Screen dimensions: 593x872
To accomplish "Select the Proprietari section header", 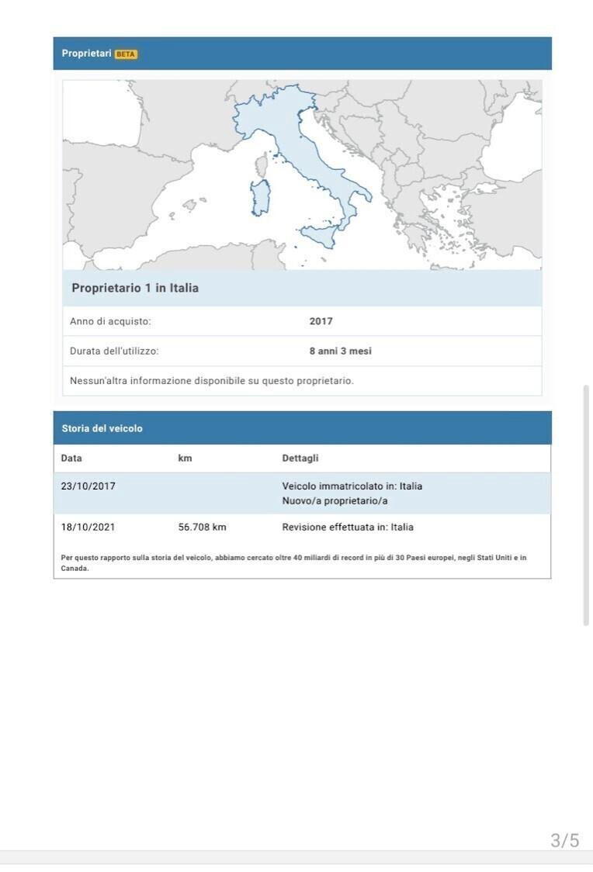I will (86, 54).
